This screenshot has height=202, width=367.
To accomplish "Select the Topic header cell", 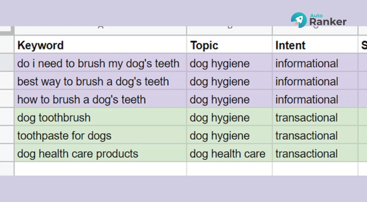I will coord(229,44).
